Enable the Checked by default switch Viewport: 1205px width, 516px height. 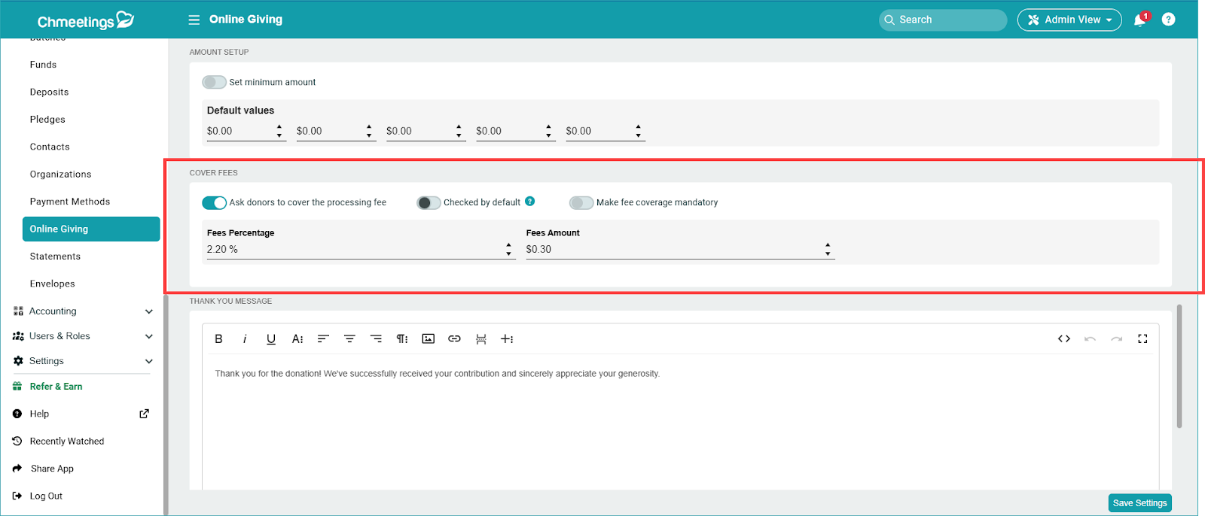point(429,202)
